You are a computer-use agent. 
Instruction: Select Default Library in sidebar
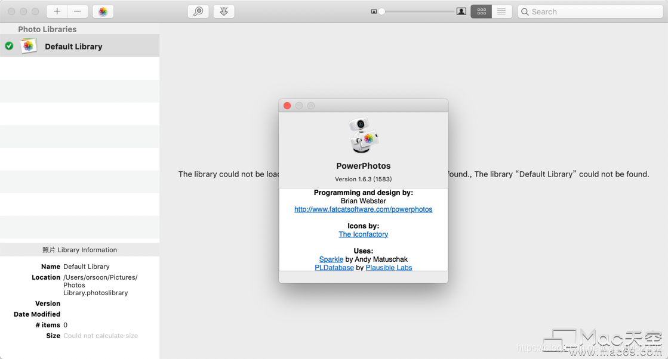click(x=79, y=46)
